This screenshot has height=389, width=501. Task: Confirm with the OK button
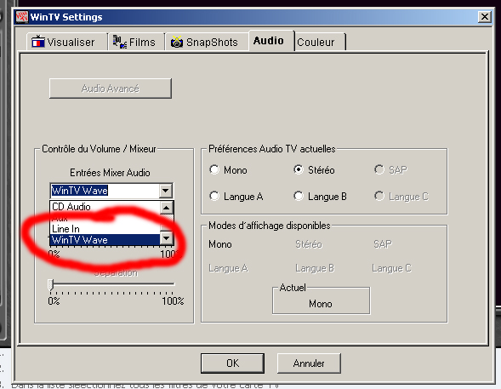point(232,363)
